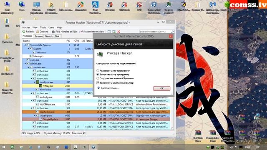This screenshot has width=267, height=150.
Task: Click the volume icon in system tray
Action: point(232,147)
